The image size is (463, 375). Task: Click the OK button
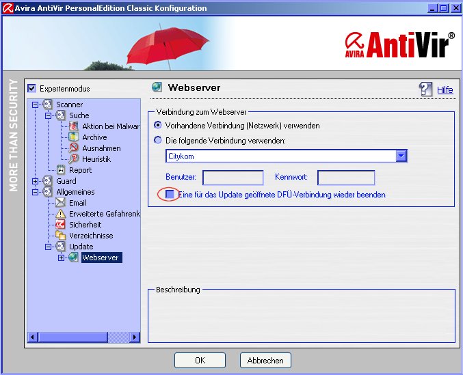[x=200, y=360]
